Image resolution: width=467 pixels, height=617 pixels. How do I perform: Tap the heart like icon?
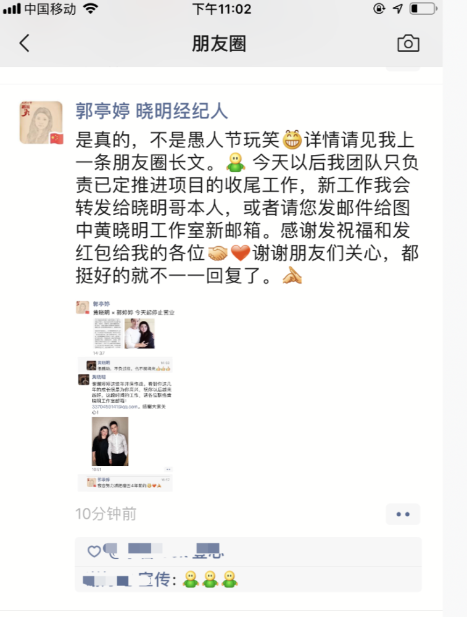(94, 551)
